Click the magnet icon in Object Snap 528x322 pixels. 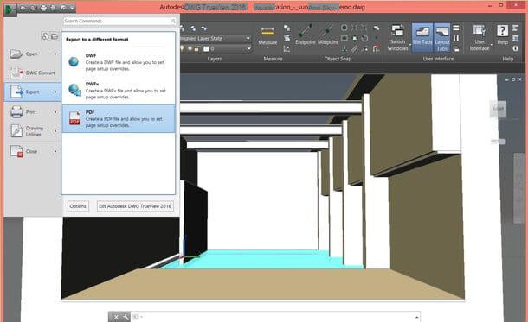click(x=377, y=49)
